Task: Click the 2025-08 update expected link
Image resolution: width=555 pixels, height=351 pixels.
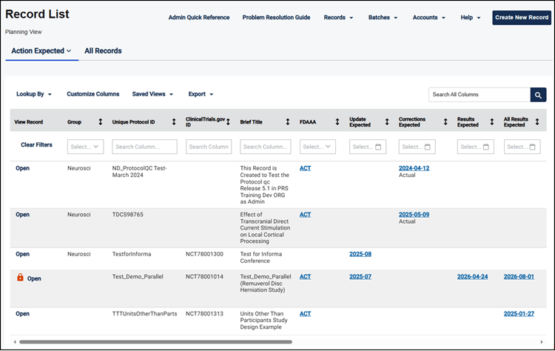Action: pos(360,254)
